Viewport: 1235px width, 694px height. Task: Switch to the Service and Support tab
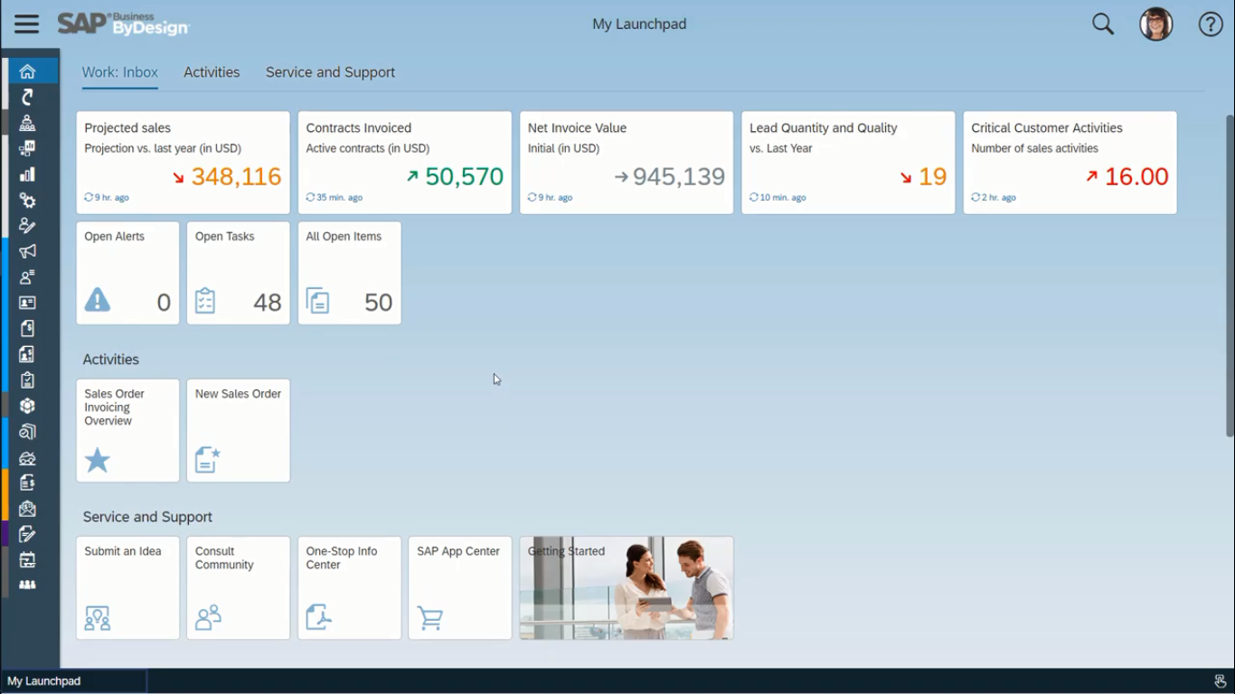[x=330, y=72]
